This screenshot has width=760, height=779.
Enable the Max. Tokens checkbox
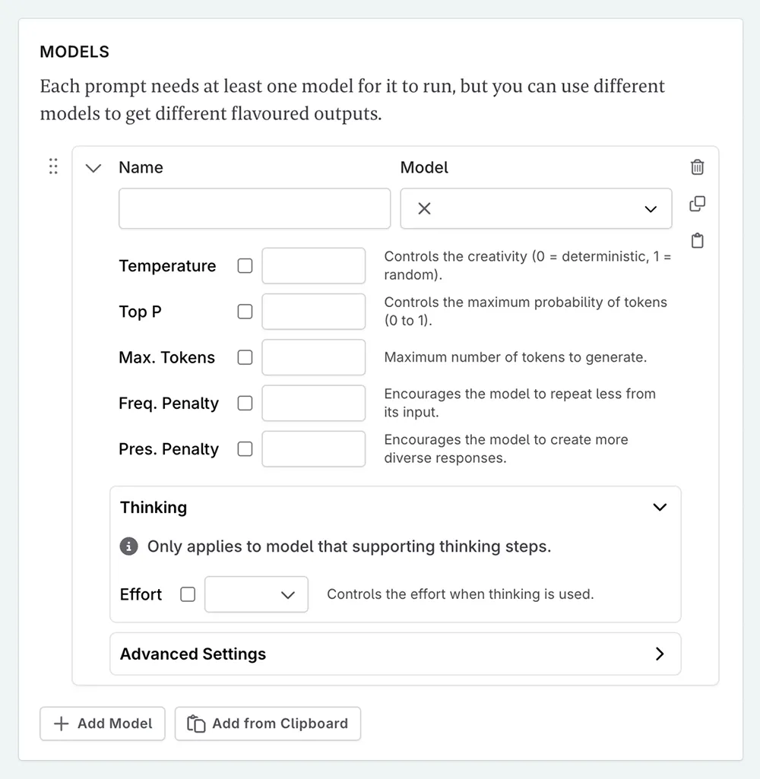(245, 357)
